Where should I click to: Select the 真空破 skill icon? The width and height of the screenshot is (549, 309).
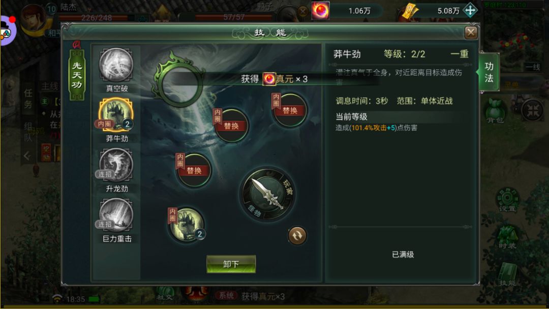[116, 65]
